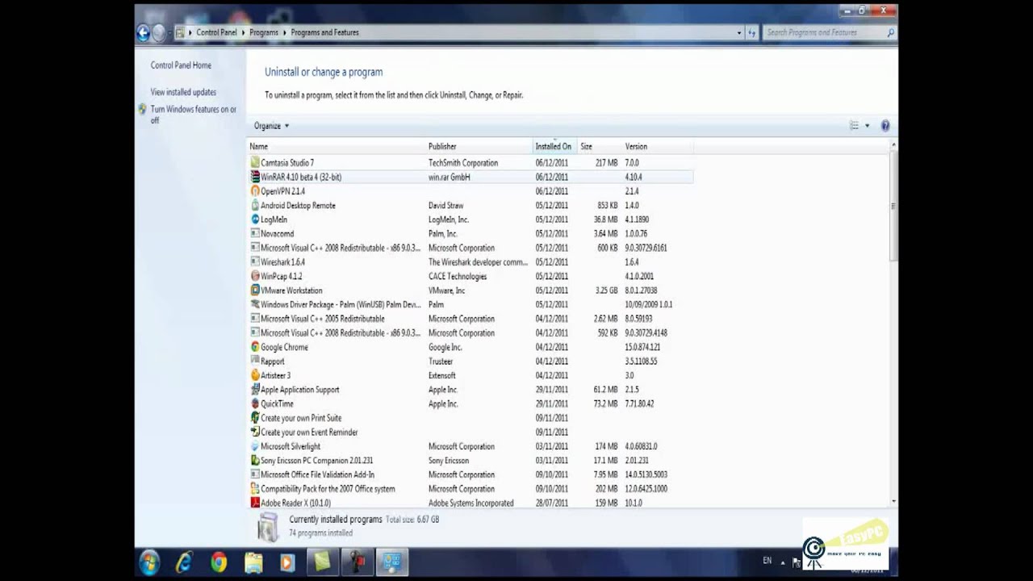Click the scroll down arrow of list

coord(893,502)
